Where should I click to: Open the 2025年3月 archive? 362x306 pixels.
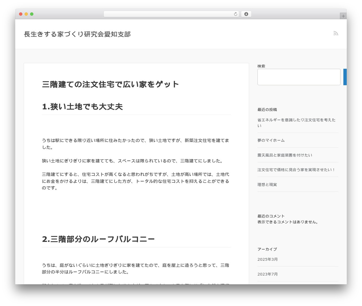click(268, 259)
